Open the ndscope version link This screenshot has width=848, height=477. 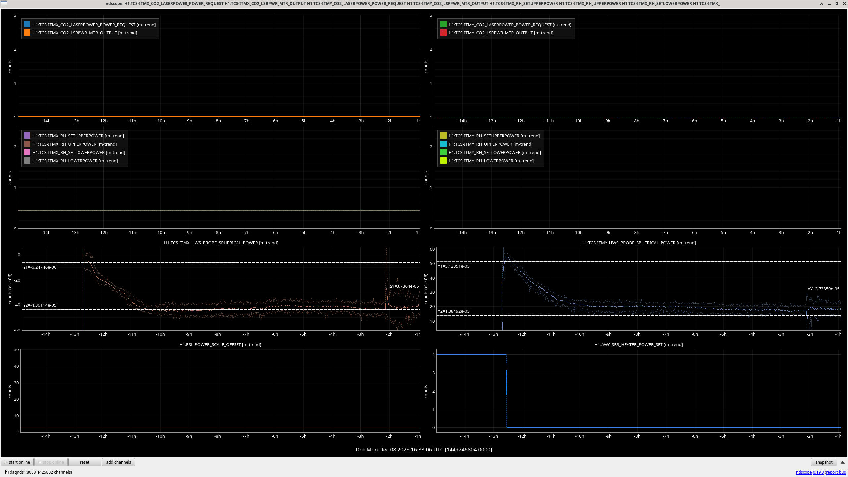818,472
